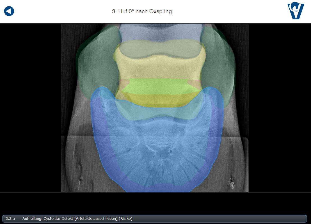Click the bright artifact in the lower right hoof wall

point(232,182)
